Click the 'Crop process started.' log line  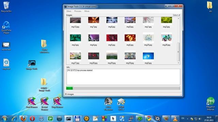pos(80,70)
